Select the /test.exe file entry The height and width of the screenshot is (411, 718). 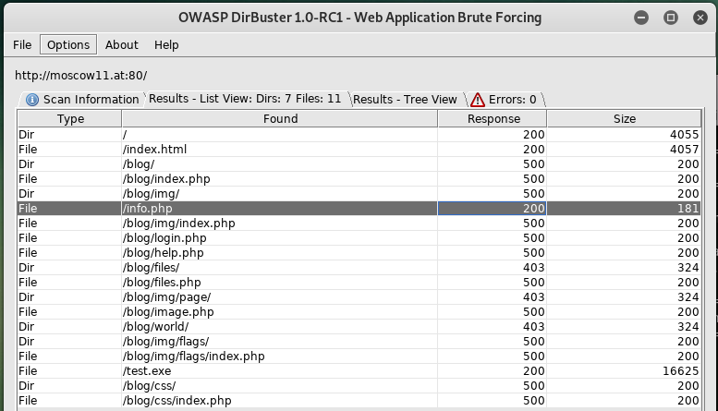359,370
